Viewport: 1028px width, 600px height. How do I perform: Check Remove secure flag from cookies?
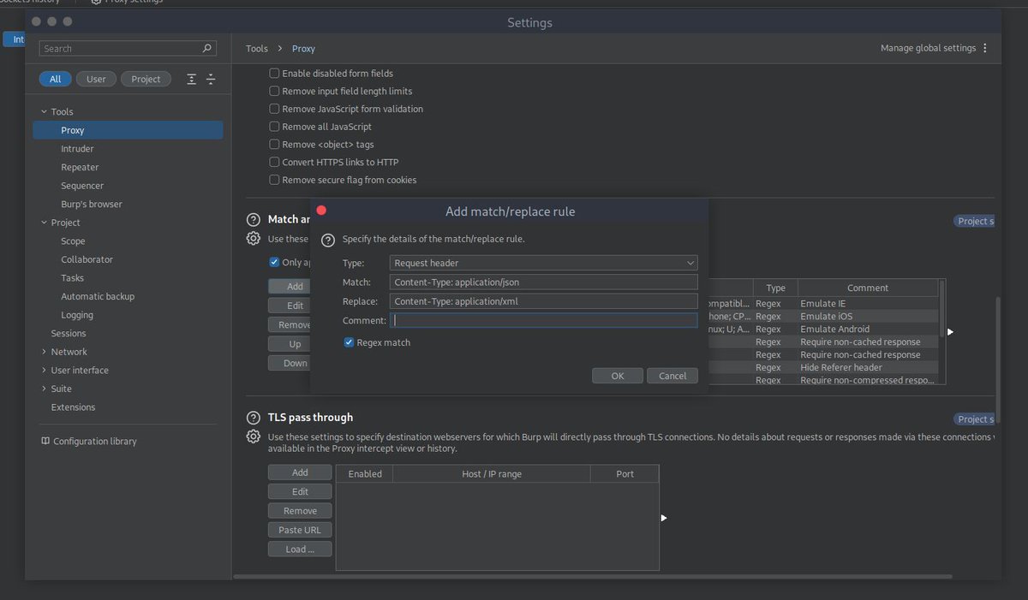275,180
